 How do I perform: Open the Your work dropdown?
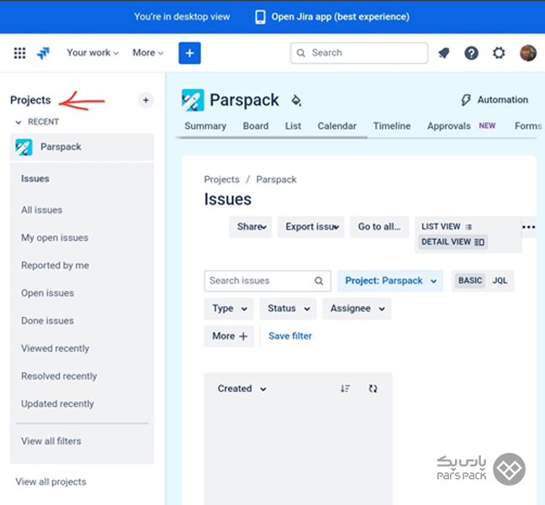93,53
